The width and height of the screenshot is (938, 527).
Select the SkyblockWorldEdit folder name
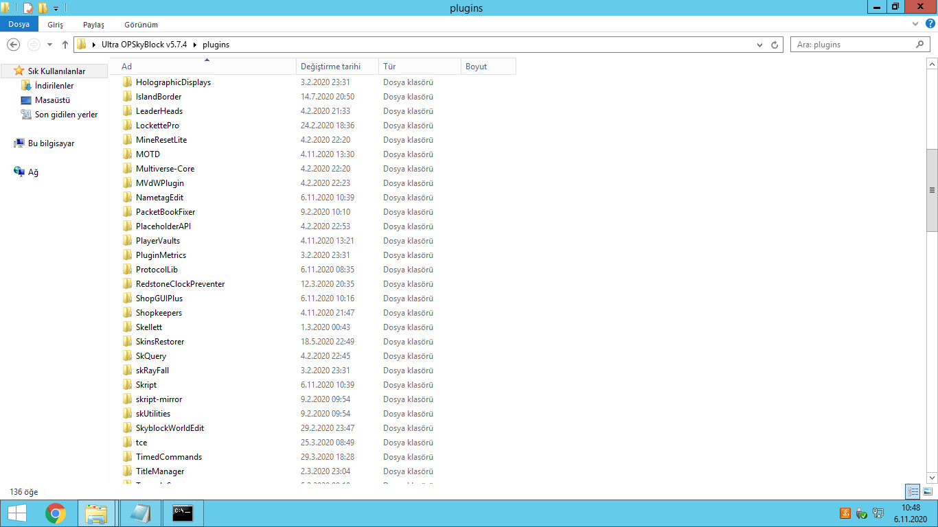click(170, 428)
